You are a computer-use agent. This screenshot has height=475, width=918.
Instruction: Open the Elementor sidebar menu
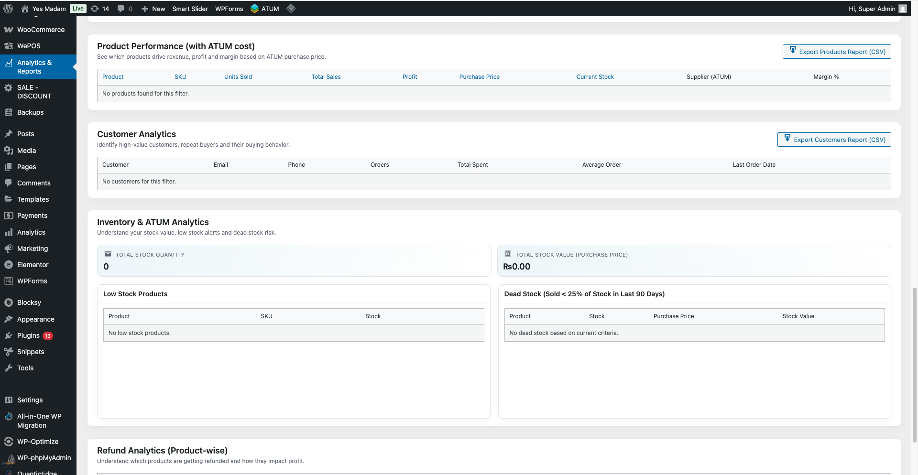33,265
